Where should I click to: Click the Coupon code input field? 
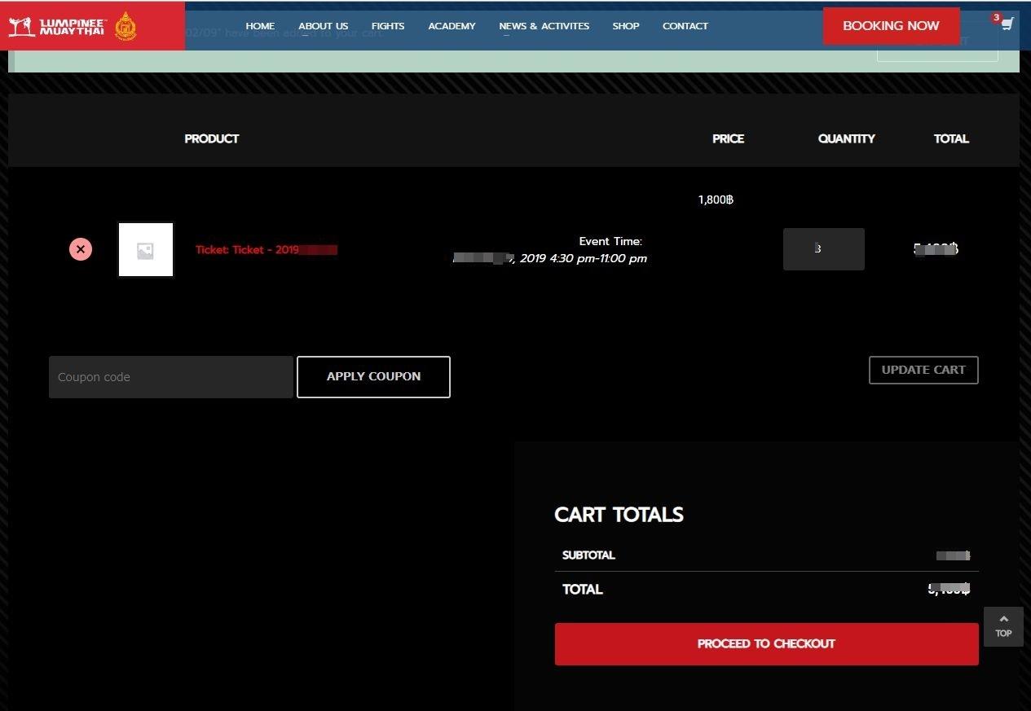pos(171,377)
